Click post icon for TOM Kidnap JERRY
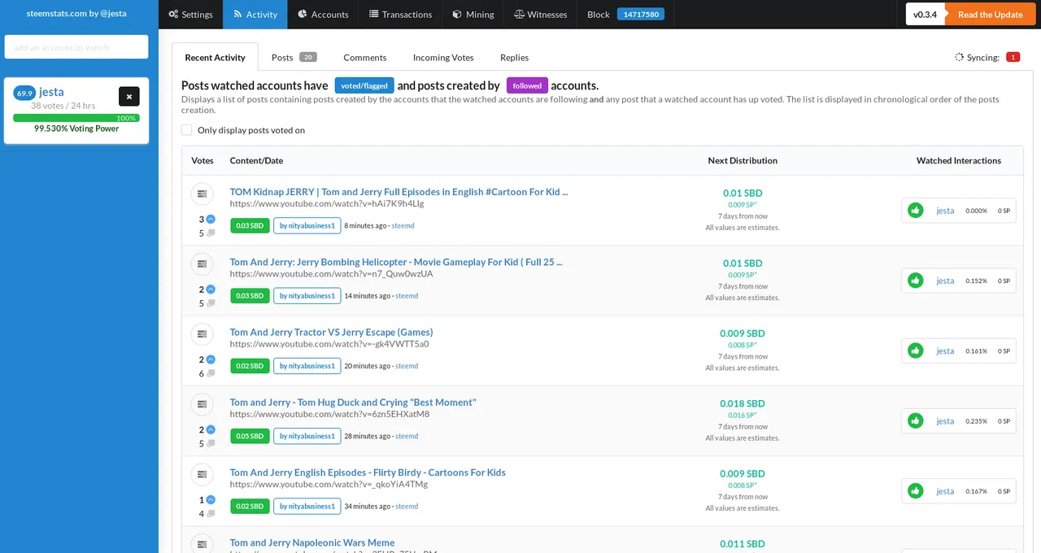This screenshot has height=553, width=1041. [x=202, y=194]
